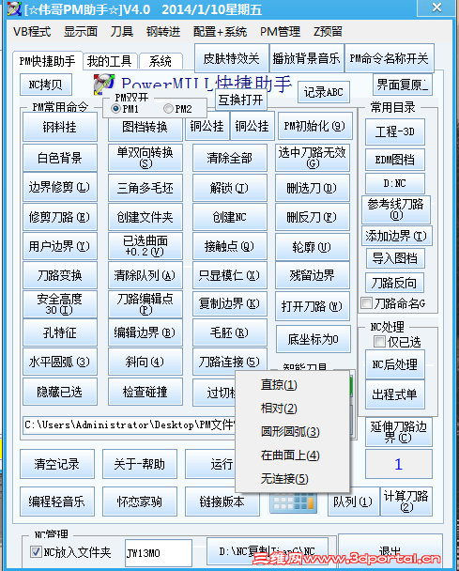Click the 记录ABC button
This screenshot has height=571, width=459.
coord(324,92)
